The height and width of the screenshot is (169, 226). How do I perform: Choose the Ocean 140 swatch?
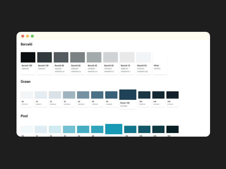(158, 95)
